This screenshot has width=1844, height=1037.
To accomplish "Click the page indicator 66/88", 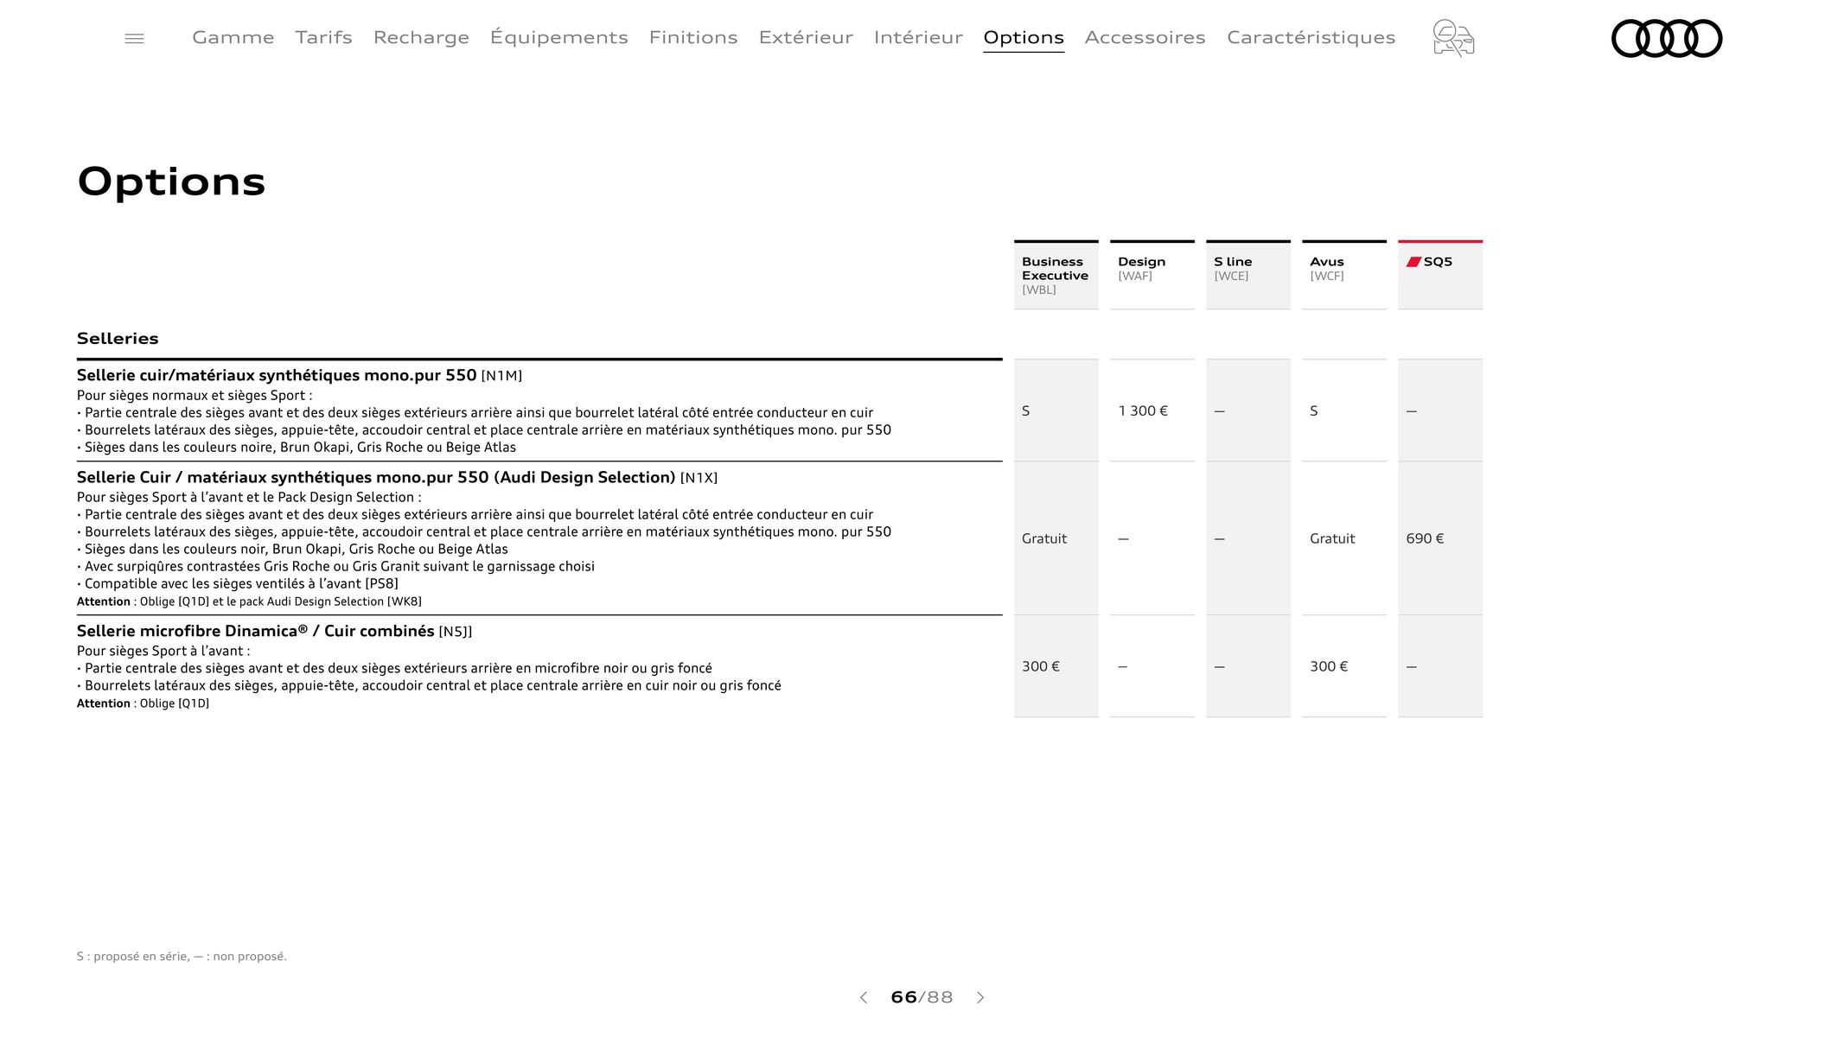I will point(922,997).
